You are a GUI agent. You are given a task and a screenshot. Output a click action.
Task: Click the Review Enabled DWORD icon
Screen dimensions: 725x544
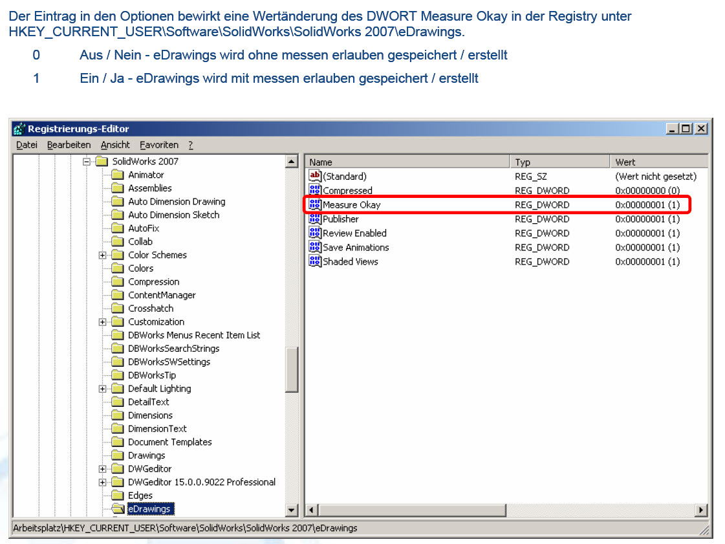[315, 233]
